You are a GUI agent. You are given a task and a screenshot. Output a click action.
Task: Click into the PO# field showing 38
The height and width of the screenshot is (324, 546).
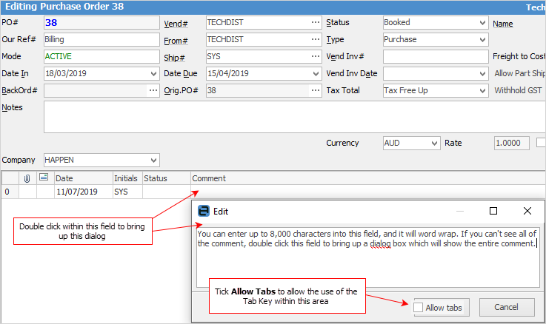click(x=101, y=23)
